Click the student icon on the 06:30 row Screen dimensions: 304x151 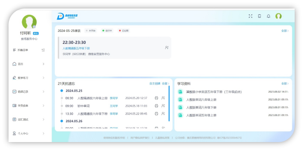pyautogui.click(x=163, y=98)
